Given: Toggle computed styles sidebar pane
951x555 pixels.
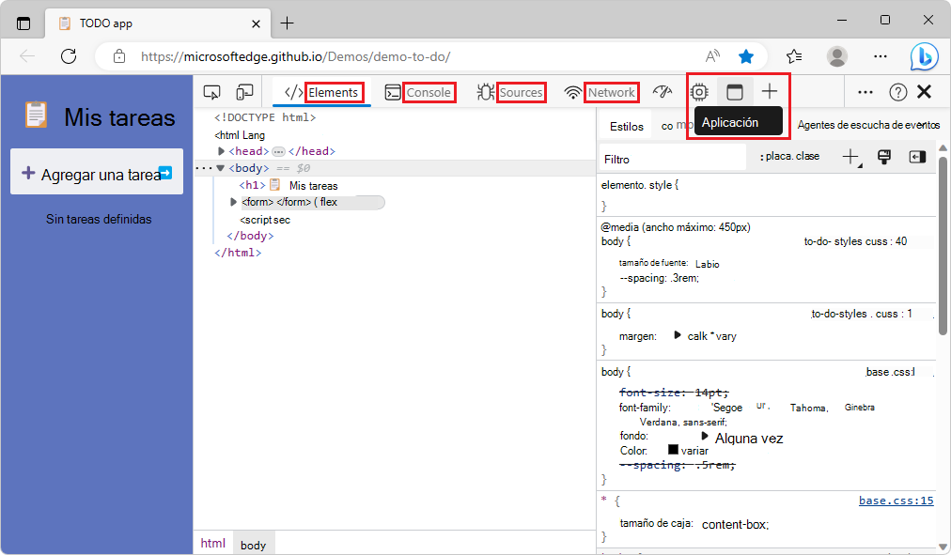Looking at the screenshot, I should click(917, 157).
